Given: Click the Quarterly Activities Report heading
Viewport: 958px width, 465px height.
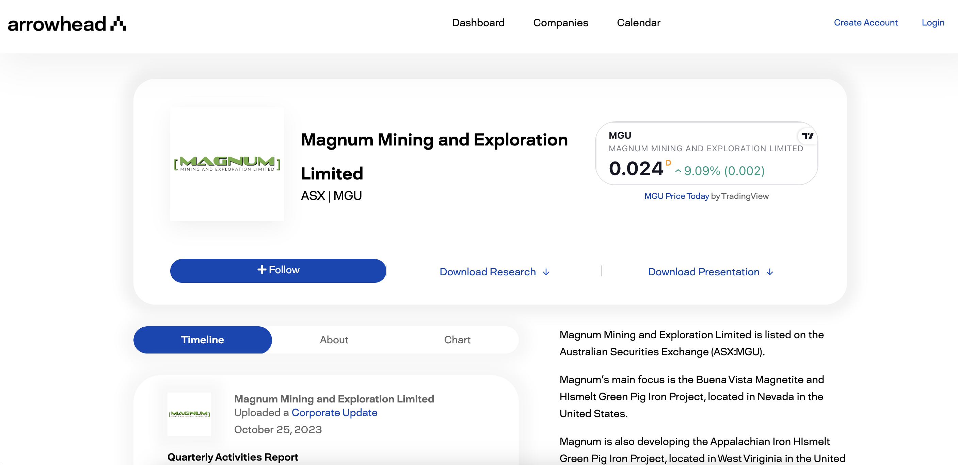Looking at the screenshot, I should (x=233, y=457).
